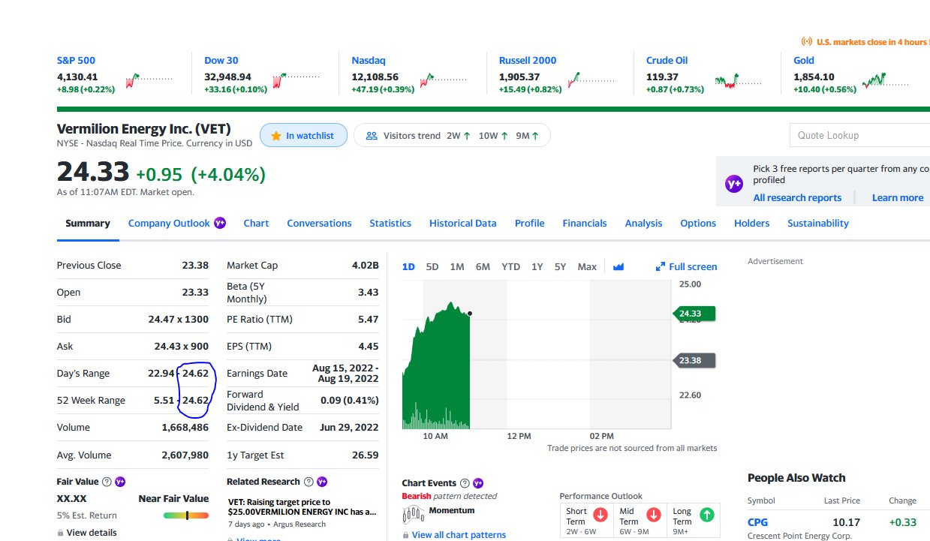Open the Profile tab

(530, 223)
